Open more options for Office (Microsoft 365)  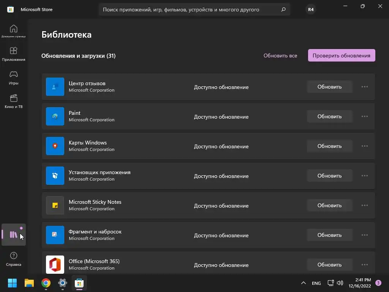point(364,265)
